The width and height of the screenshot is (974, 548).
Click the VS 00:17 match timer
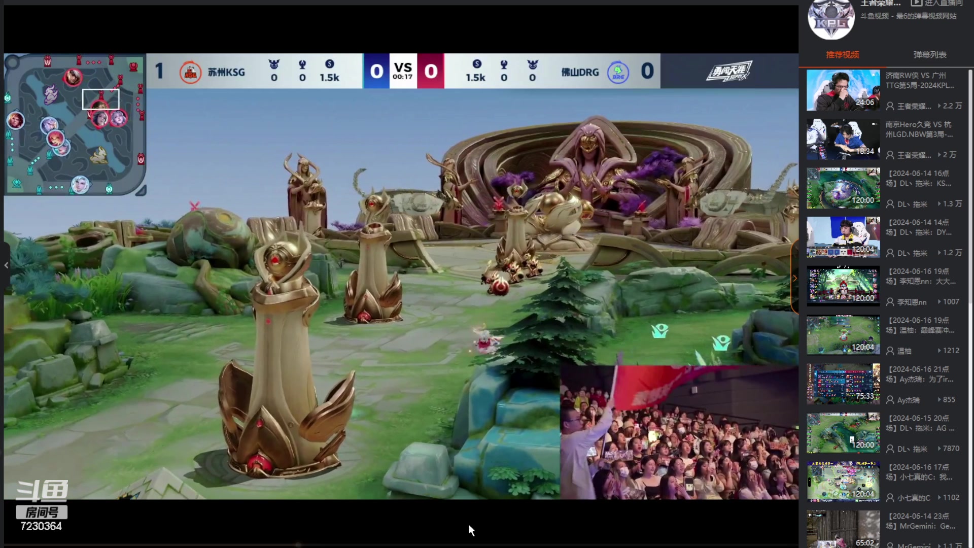tap(403, 71)
